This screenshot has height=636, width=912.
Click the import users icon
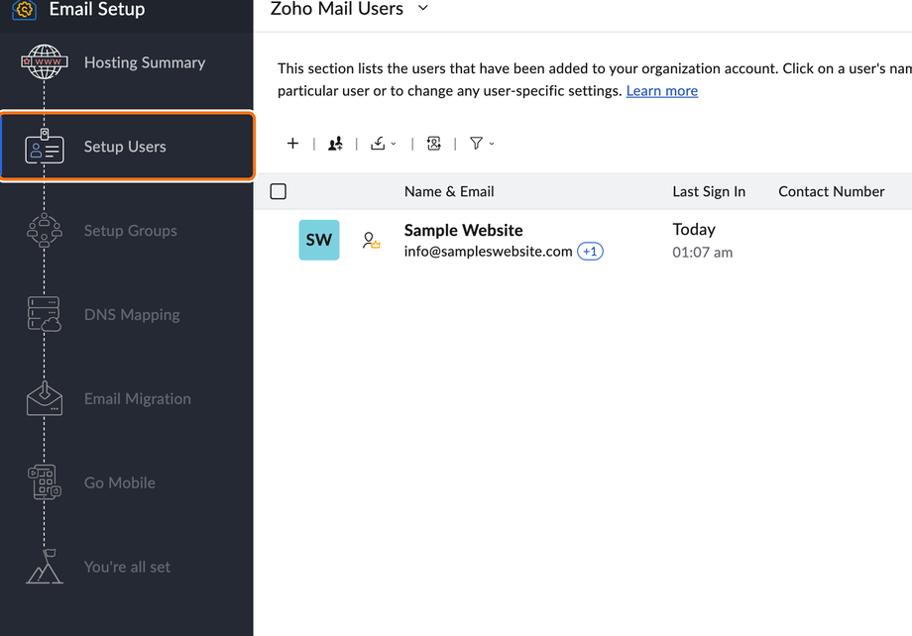[378, 143]
